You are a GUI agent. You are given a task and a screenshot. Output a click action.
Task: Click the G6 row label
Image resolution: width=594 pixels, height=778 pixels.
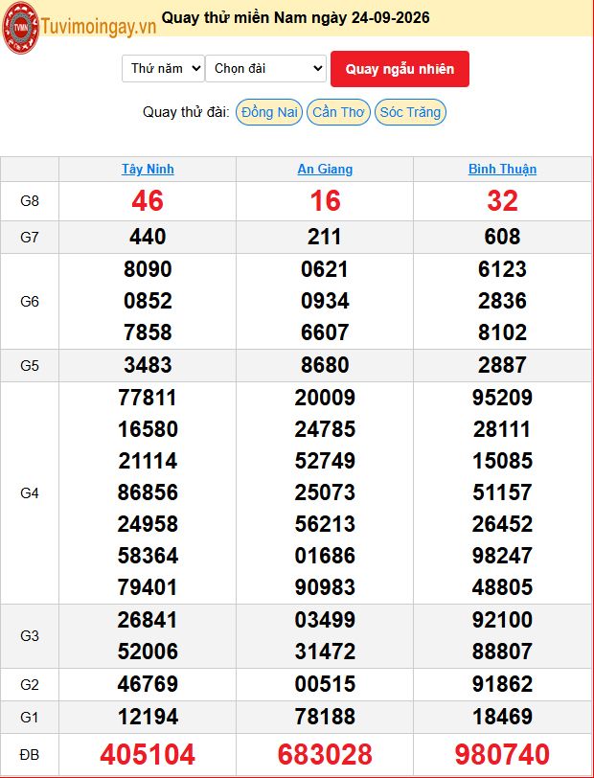click(30, 301)
